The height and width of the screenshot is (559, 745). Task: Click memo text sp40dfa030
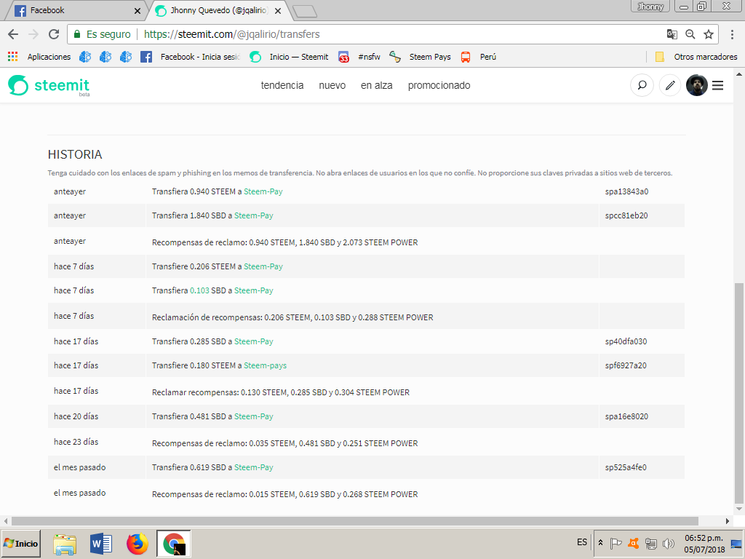[x=626, y=341]
